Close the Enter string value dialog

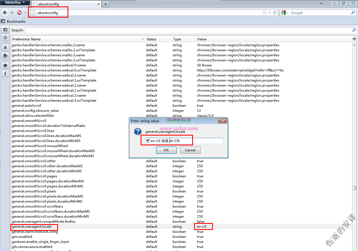[222, 121]
